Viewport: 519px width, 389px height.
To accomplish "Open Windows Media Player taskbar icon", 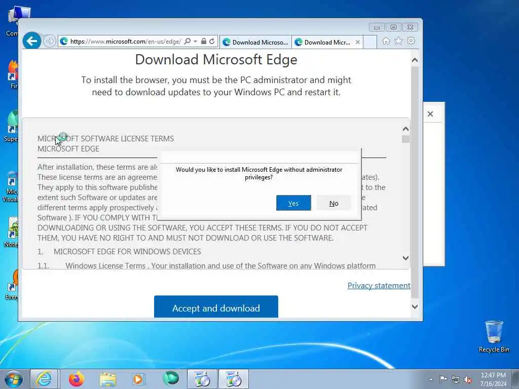I will coord(138,379).
